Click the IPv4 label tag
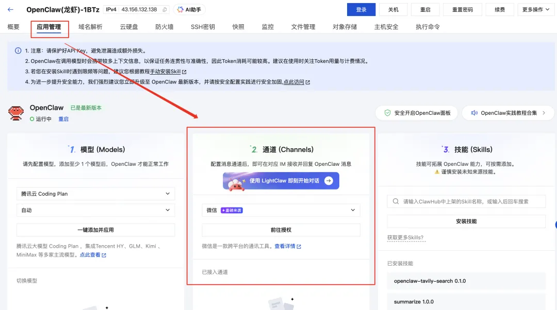The image size is (557, 310). pyautogui.click(x=111, y=10)
